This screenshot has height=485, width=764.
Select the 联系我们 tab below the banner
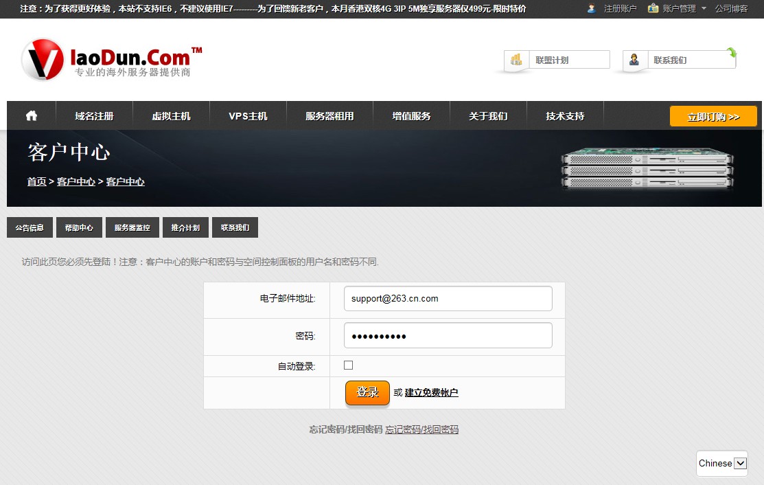235,227
